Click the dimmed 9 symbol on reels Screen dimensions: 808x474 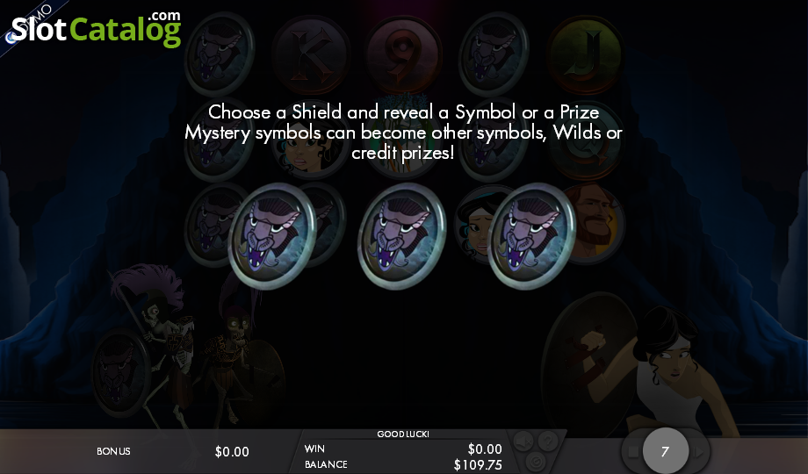[x=403, y=54]
